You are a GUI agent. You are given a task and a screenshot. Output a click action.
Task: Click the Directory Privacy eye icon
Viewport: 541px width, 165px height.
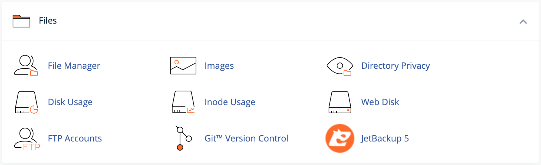(x=340, y=66)
